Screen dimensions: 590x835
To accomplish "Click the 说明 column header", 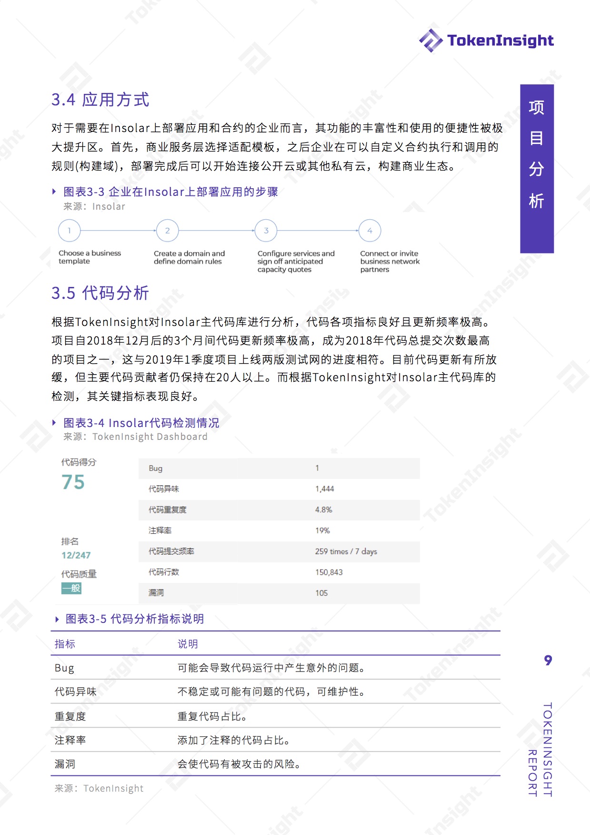I will tap(188, 644).
